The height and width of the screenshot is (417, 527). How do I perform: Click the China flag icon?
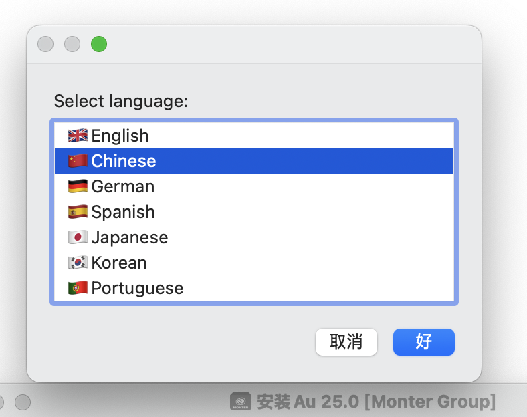pyautogui.click(x=78, y=161)
